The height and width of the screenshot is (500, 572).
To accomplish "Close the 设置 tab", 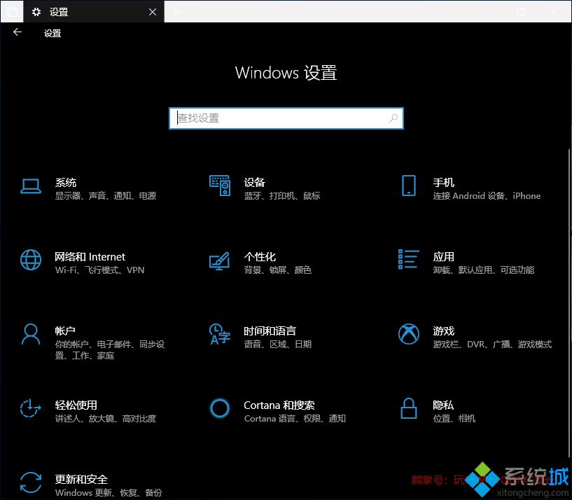I will [153, 12].
